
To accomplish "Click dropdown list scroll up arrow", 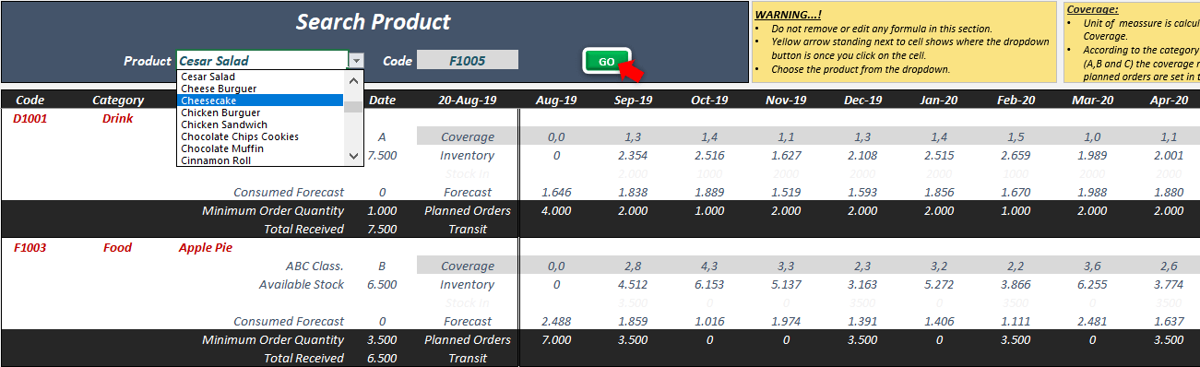I will pyautogui.click(x=354, y=79).
